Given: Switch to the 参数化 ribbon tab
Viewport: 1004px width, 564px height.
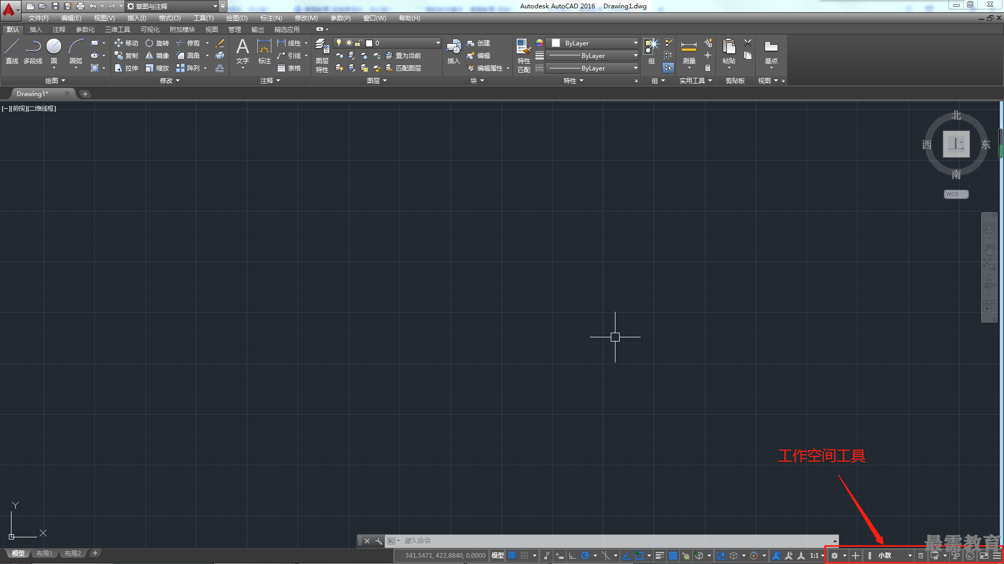Looking at the screenshot, I should pyautogui.click(x=85, y=29).
